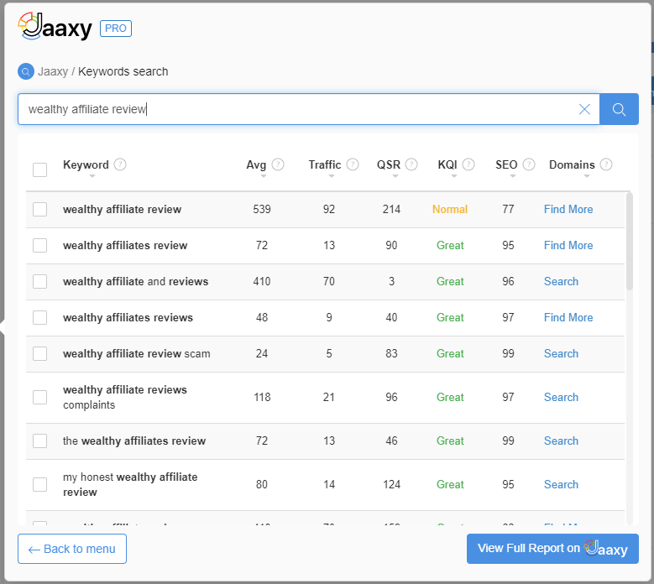Click the Jaaxy breadcrumb link
Screen dimensions: 654x584
point(53,71)
